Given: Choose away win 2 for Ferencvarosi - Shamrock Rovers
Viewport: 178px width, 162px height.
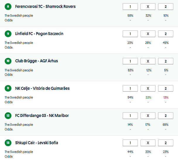Looking at the screenshot, I should (165, 7).
